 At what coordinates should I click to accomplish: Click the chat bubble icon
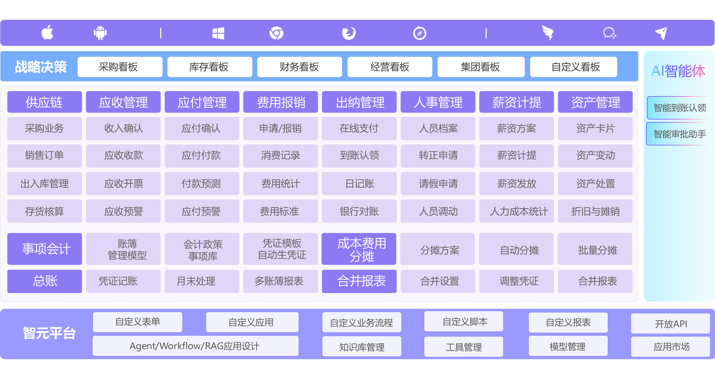[609, 33]
